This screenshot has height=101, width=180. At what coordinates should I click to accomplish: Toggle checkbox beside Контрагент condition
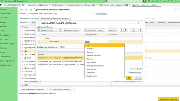39,42
